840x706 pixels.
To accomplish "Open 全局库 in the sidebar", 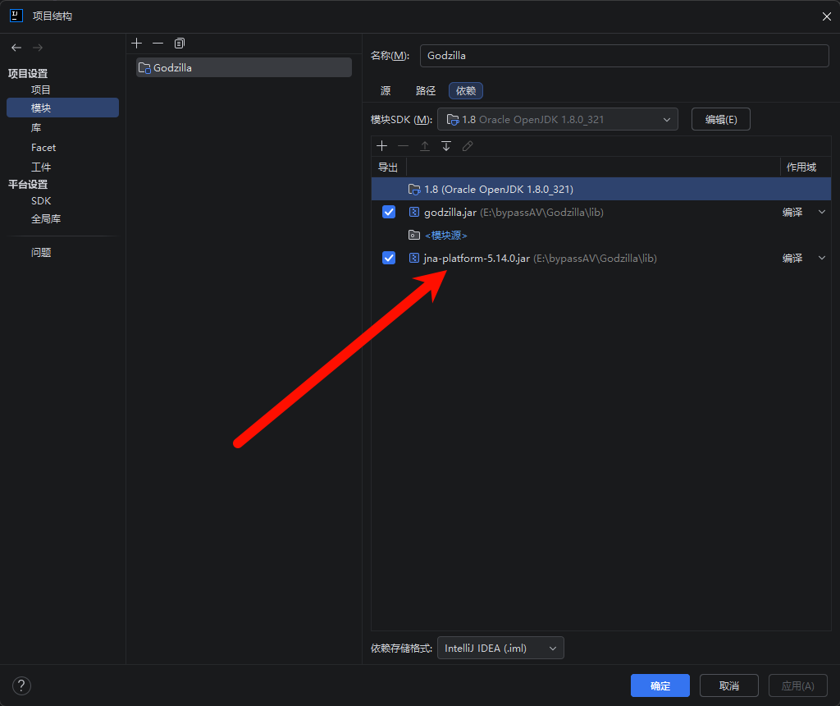I will [x=46, y=218].
